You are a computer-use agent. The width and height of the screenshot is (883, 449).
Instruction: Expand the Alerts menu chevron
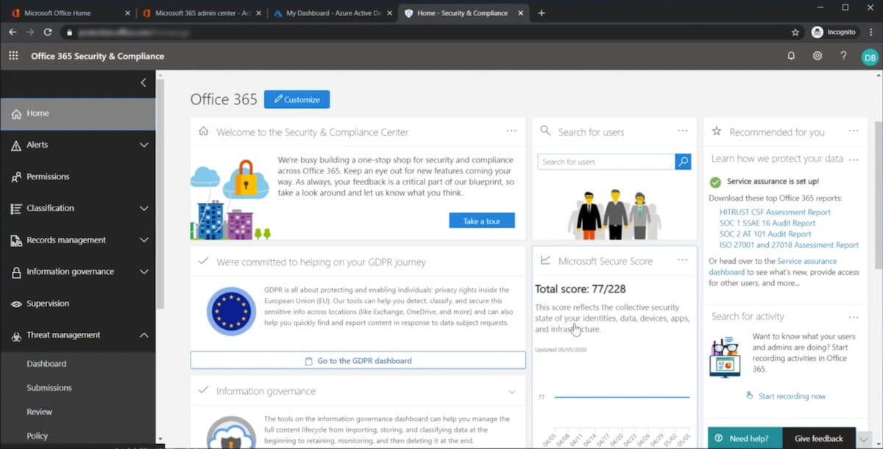(144, 146)
